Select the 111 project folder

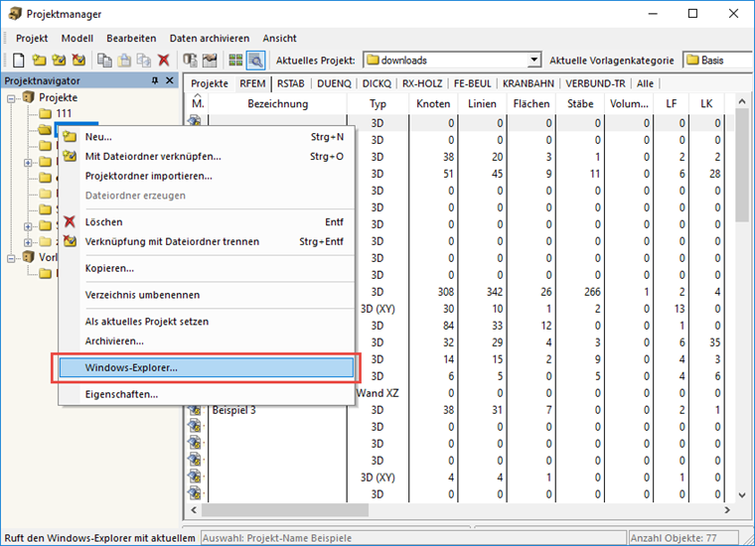point(64,113)
